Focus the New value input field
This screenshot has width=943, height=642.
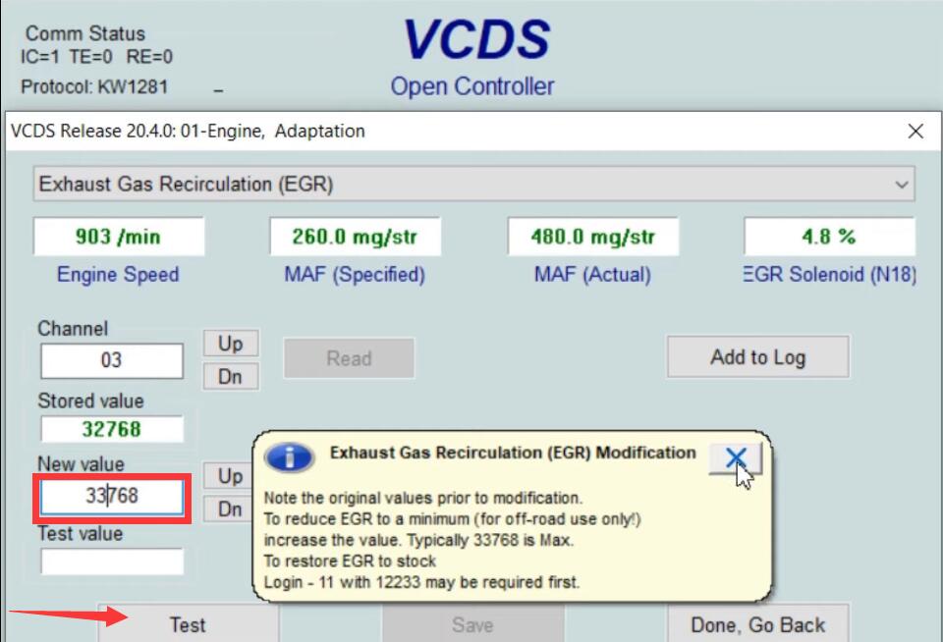(x=112, y=497)
